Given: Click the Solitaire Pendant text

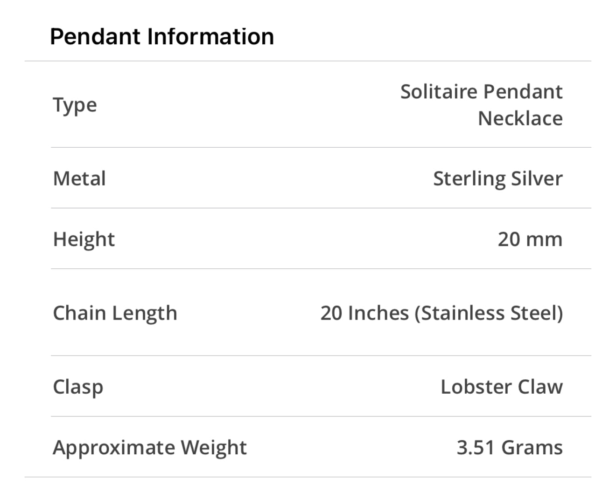Looking at the screenshot, I should [481, 91].
